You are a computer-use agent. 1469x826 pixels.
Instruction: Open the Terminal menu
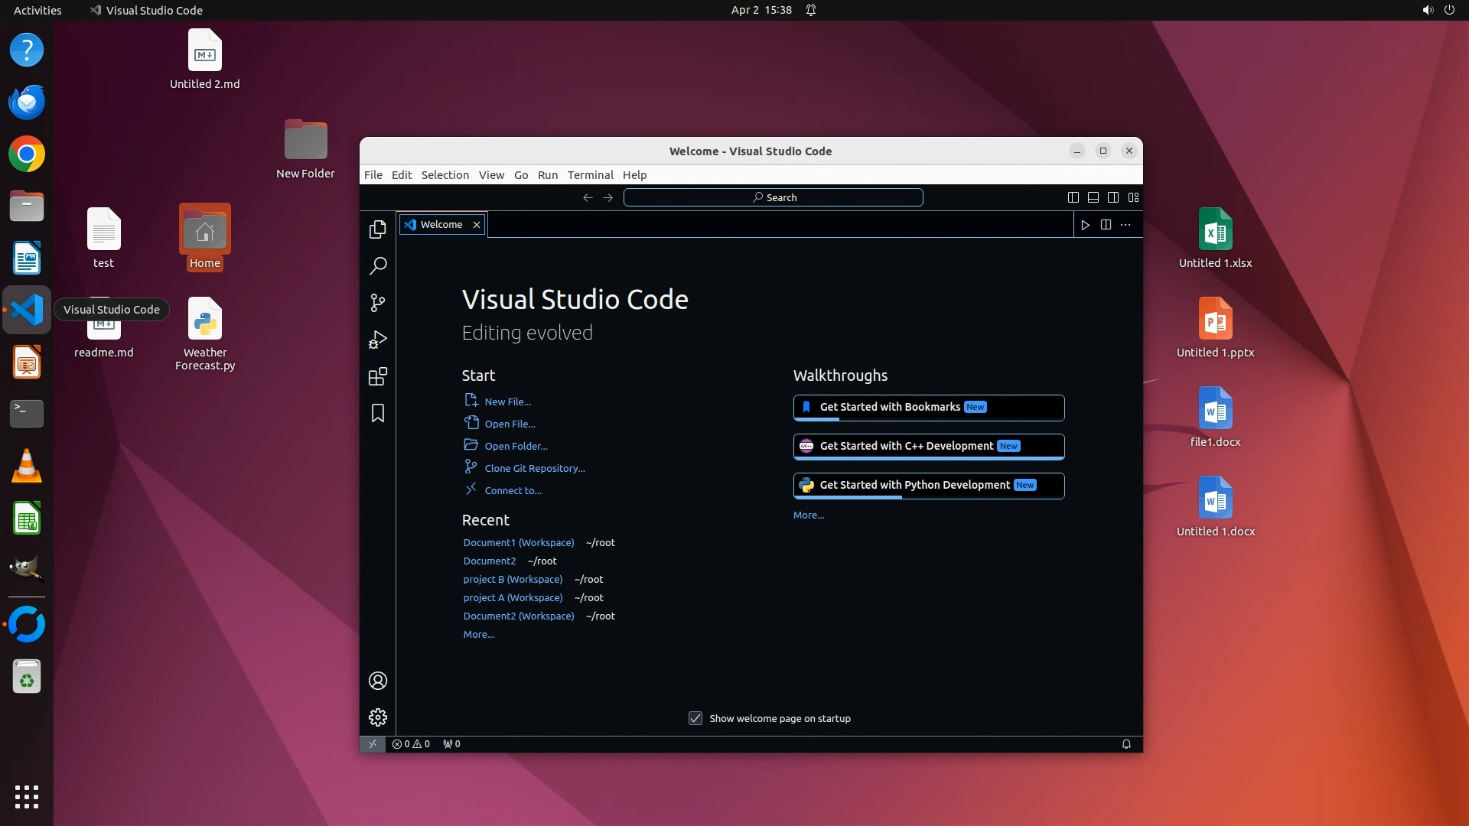[590, 174]
